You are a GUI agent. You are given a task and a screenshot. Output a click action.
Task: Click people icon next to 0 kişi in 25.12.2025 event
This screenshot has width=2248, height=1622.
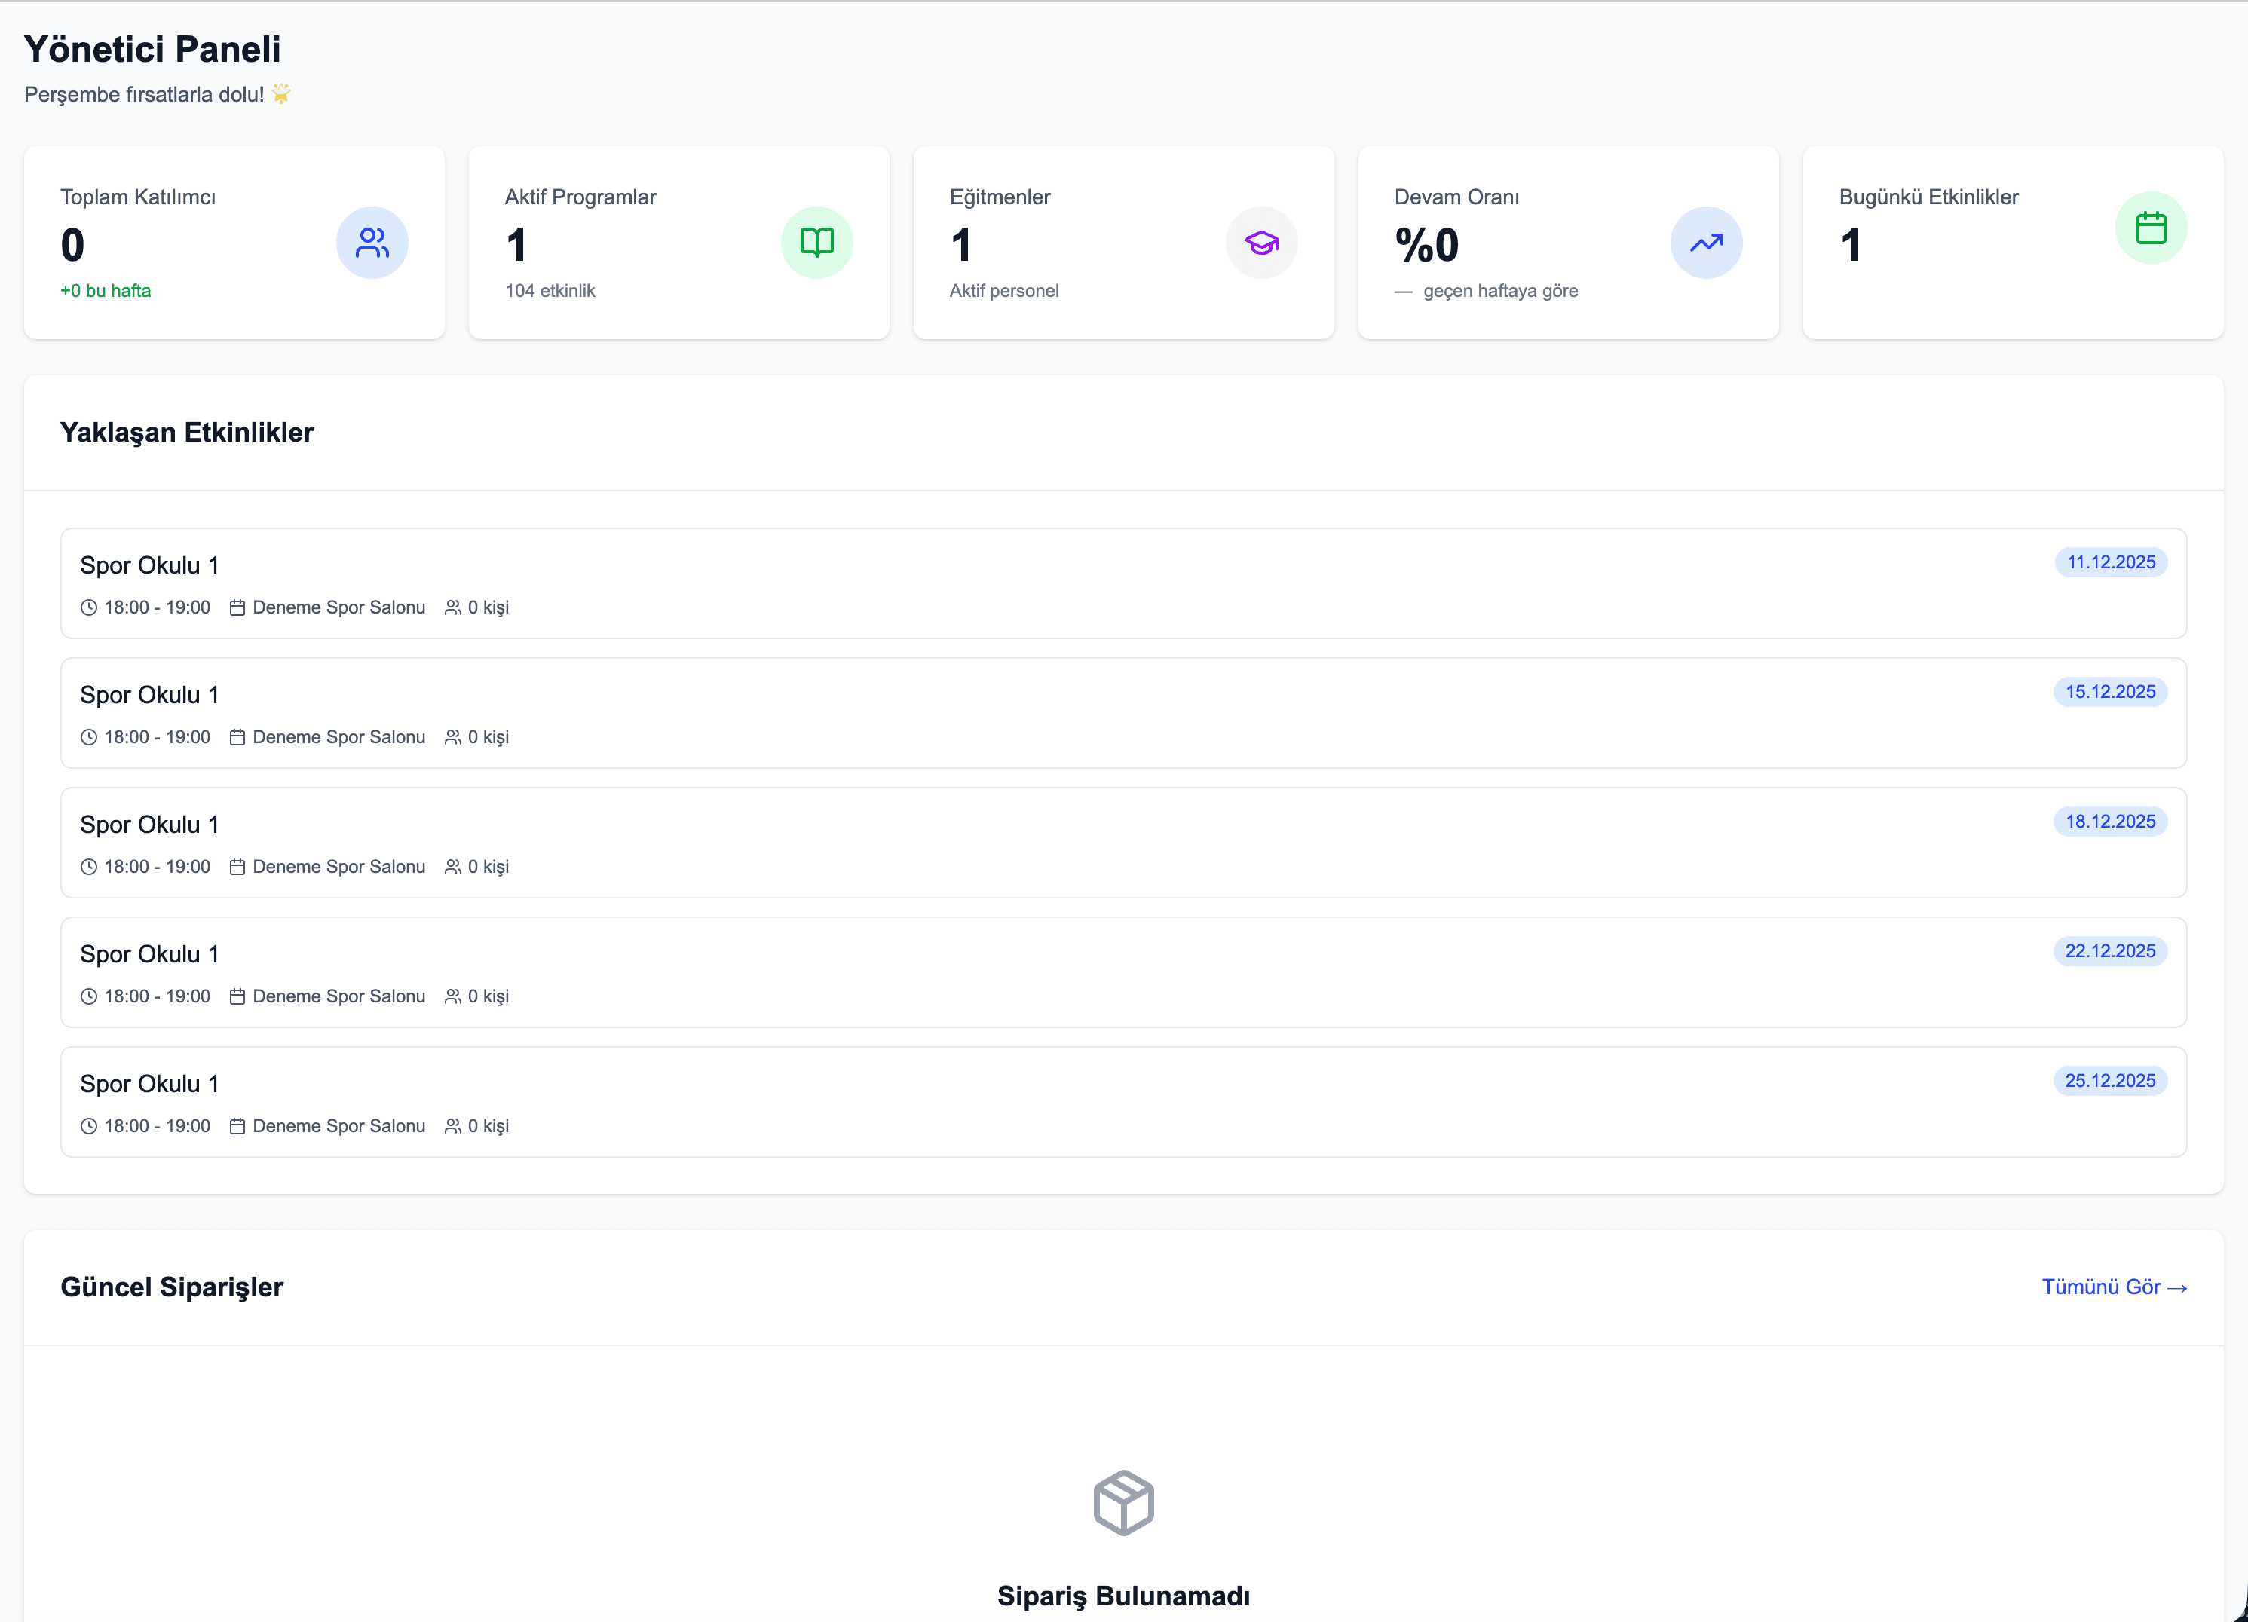(453, 1125)
